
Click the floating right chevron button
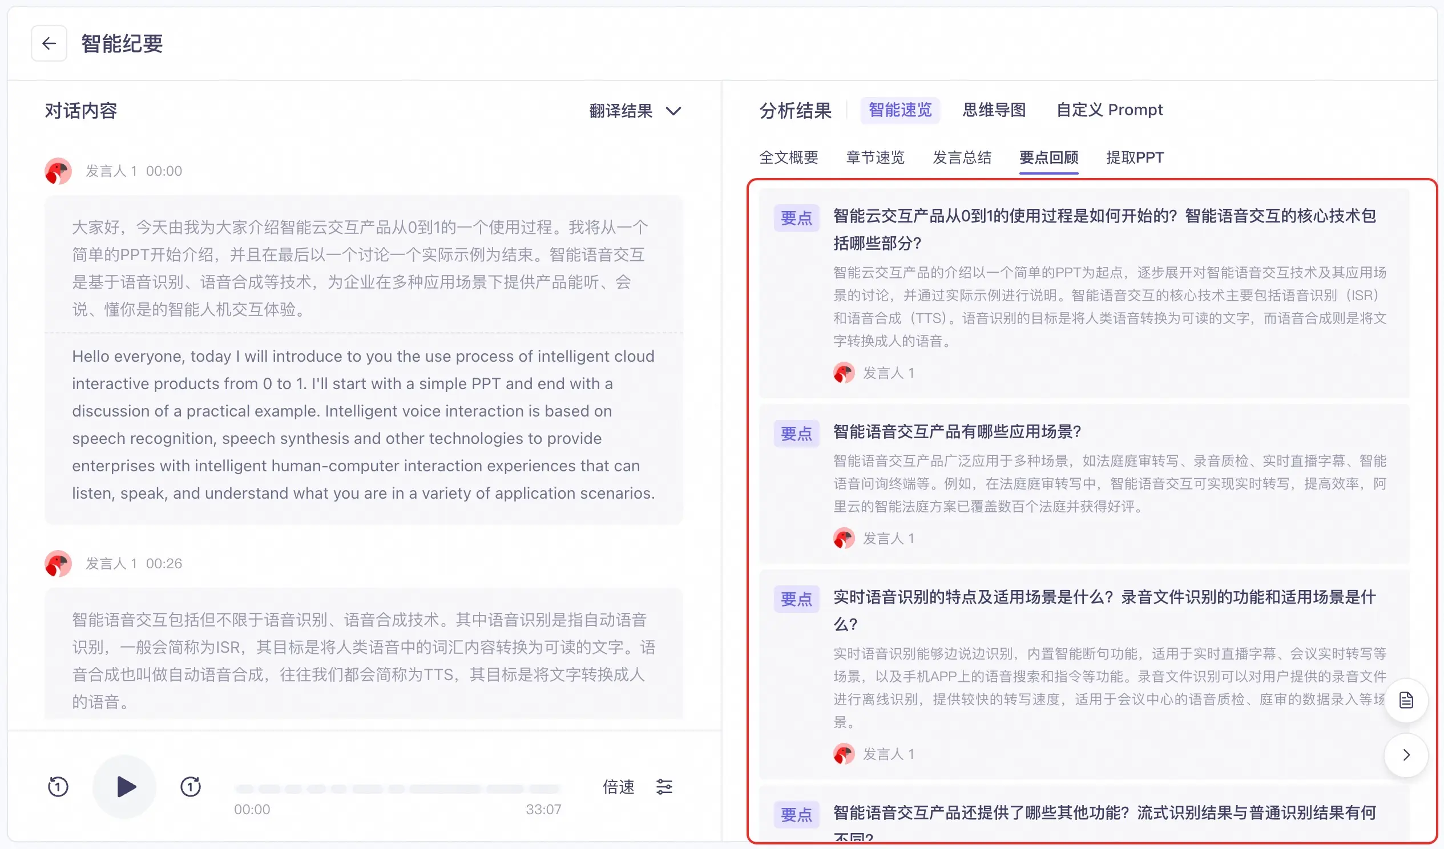(1407, 755)
